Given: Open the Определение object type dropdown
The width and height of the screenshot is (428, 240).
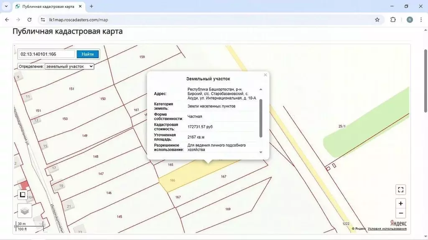Looking at the screenshot, I should tap(69, 66).
